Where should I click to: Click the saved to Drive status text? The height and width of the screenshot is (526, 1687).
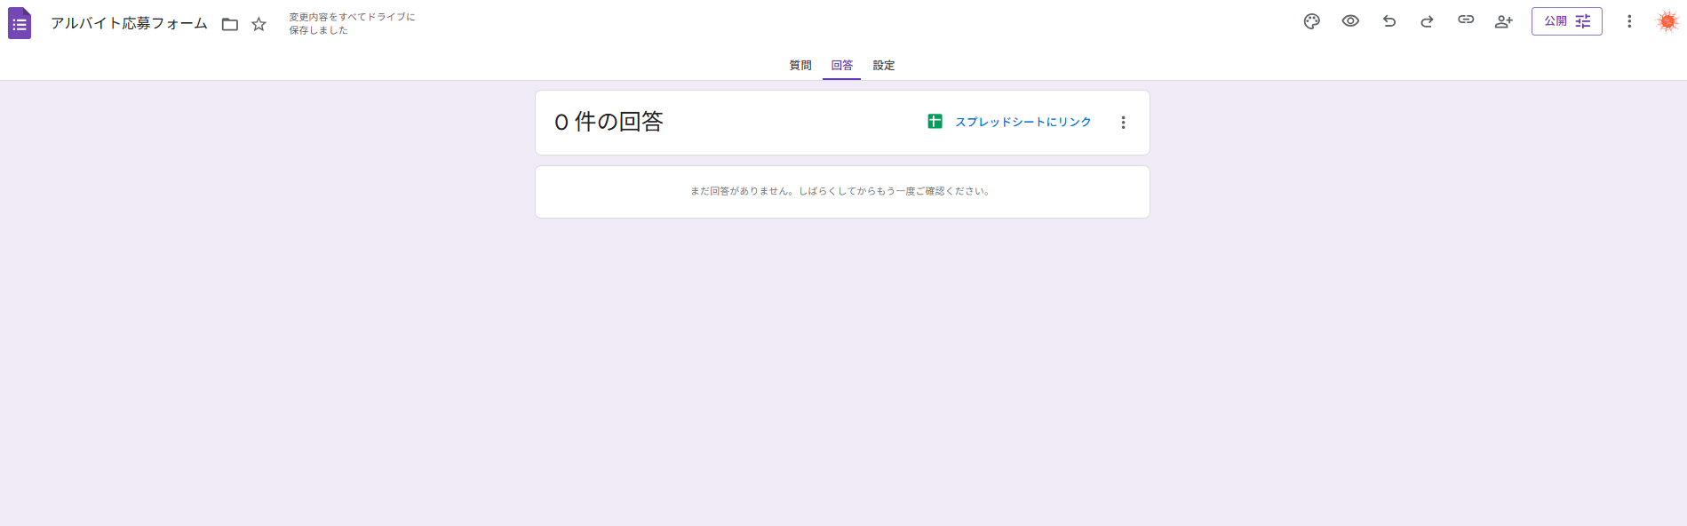[x=352, y=24]
